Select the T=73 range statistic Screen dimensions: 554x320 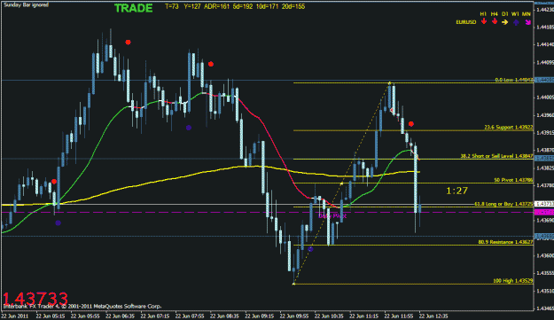[172, 6]
